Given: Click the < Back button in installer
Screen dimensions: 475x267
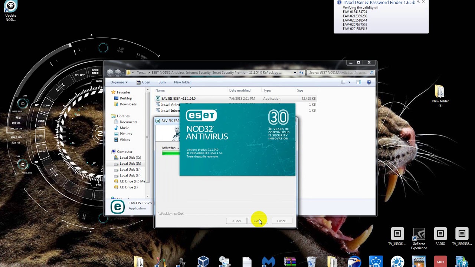Looking at the screenshot, I should [x=236, y=221].
